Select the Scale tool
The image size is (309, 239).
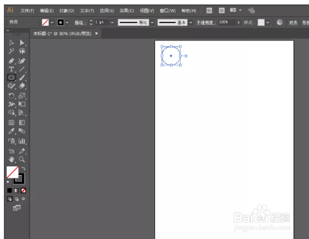pos(22,96)
